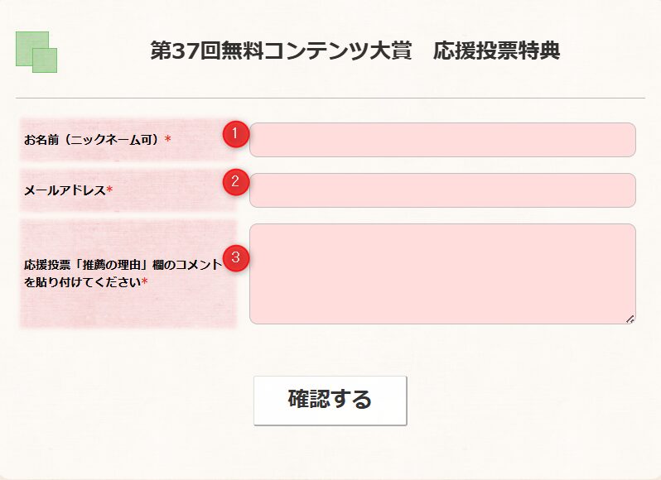This screenshot has width=661, height=480.
Task: Click the front lower-right green square
Action: (46, 62)
